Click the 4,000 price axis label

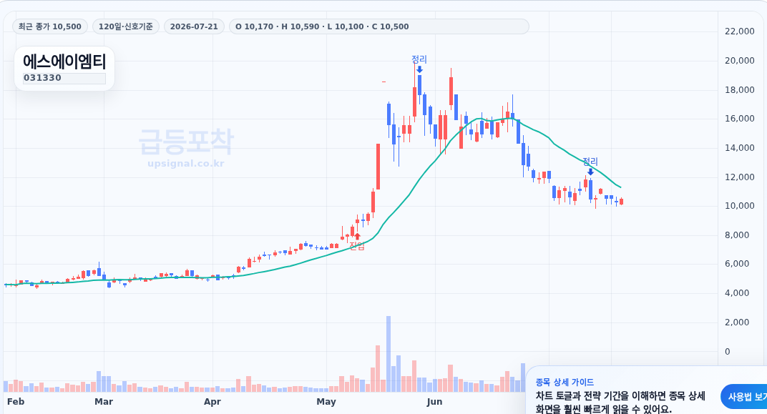coord(737,293)
